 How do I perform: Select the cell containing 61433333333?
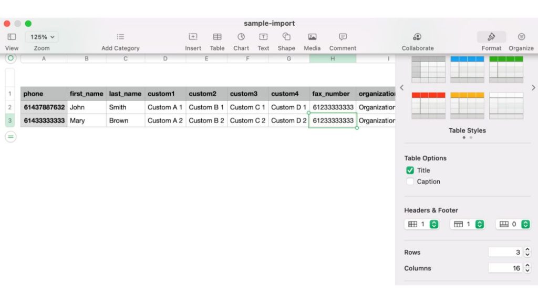point(44,120)
